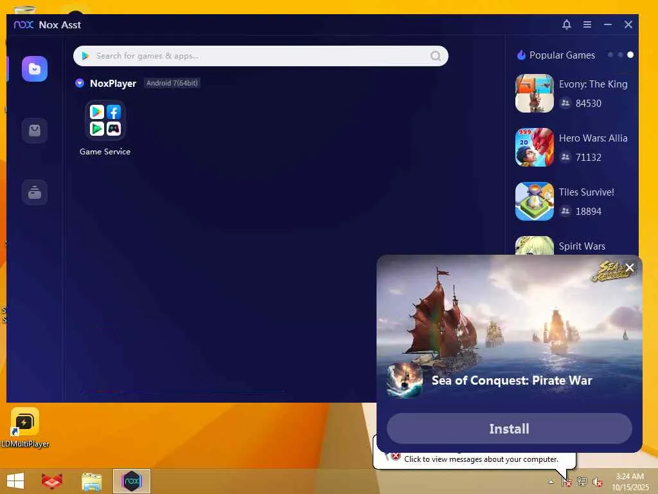Viewport: 658px width, 494px height.
Task: Click the Hero Wars: Allia title
Action: (593, 138)
